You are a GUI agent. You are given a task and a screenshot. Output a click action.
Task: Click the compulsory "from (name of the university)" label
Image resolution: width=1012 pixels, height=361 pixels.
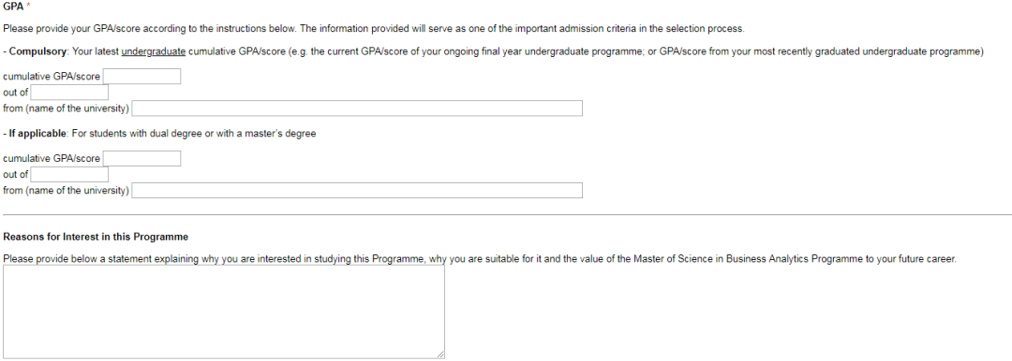pos(66,108)
